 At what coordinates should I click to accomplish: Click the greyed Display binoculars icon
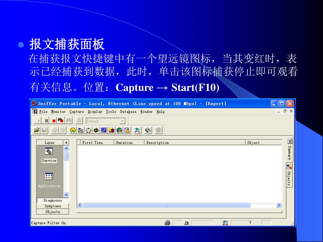coord(68,120)
